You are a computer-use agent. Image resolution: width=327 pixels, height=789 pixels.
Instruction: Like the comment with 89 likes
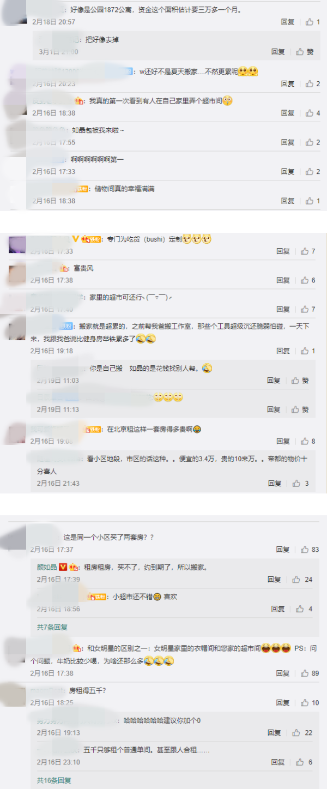coord(312,673)
